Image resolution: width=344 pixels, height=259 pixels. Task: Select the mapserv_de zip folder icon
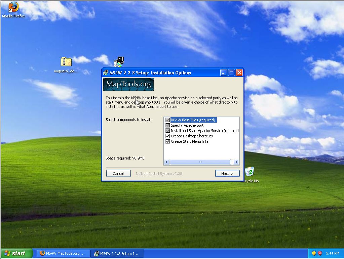66,62
